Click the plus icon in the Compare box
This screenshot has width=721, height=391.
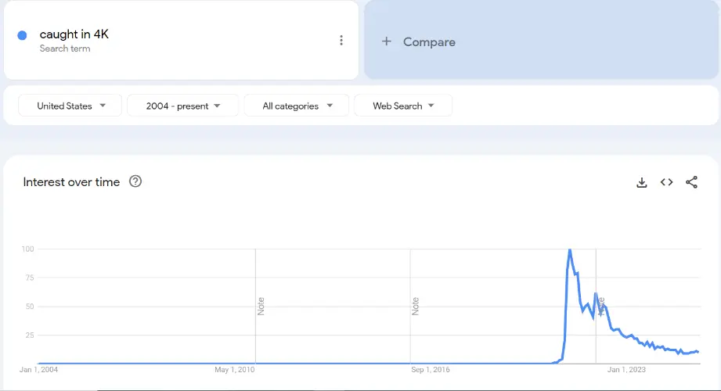coord(386,41)
